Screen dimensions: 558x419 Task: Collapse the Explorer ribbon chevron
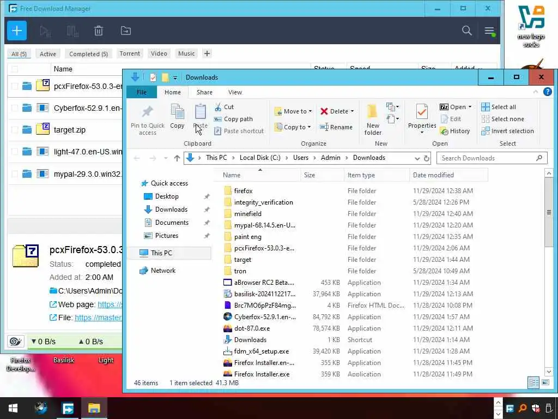coord(536,92)
